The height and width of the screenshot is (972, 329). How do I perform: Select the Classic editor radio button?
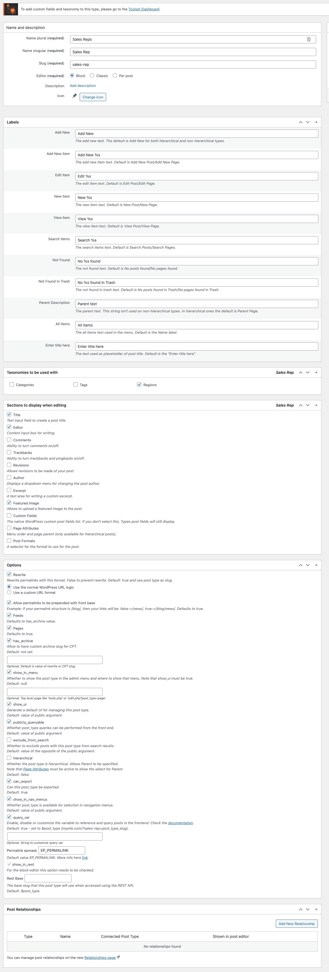tap(92, 75)
